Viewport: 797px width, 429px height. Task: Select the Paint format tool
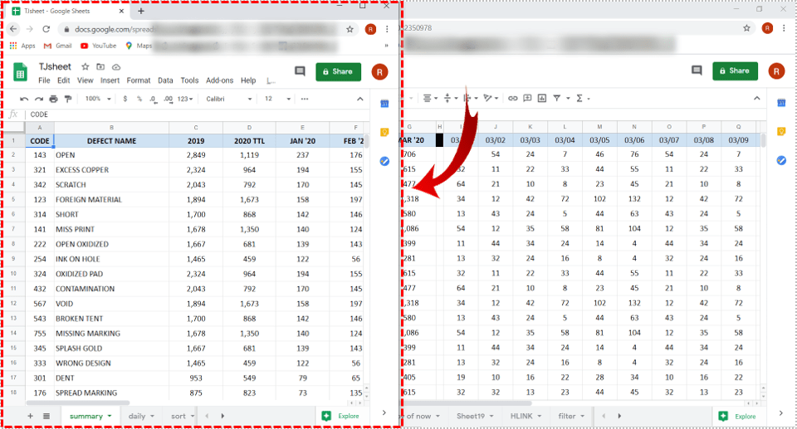click(67, 99)
